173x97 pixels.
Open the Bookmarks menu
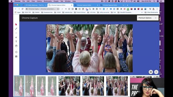point(48,1)
